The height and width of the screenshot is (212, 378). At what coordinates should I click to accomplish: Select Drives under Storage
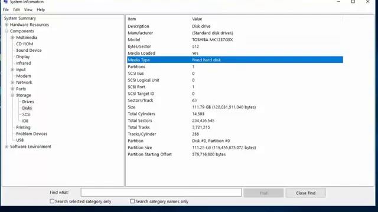pyautogui.click(x=28, y=102)
